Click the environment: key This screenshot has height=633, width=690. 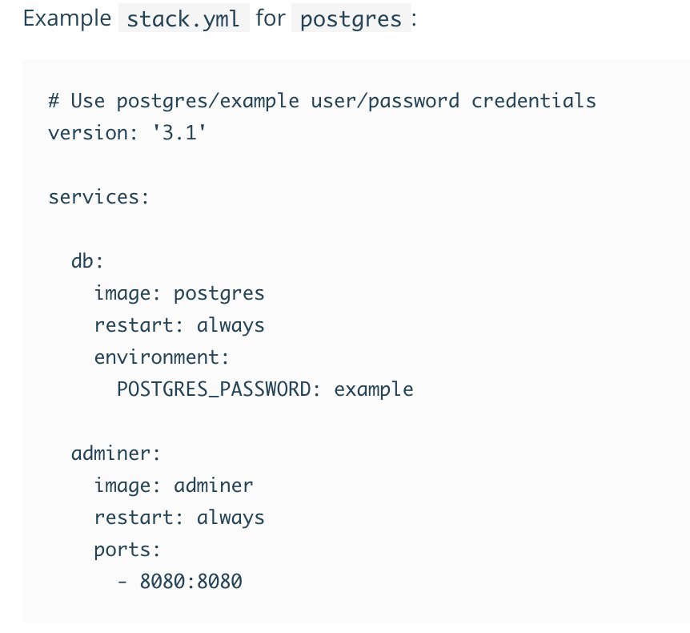click(x=162, y=357)
